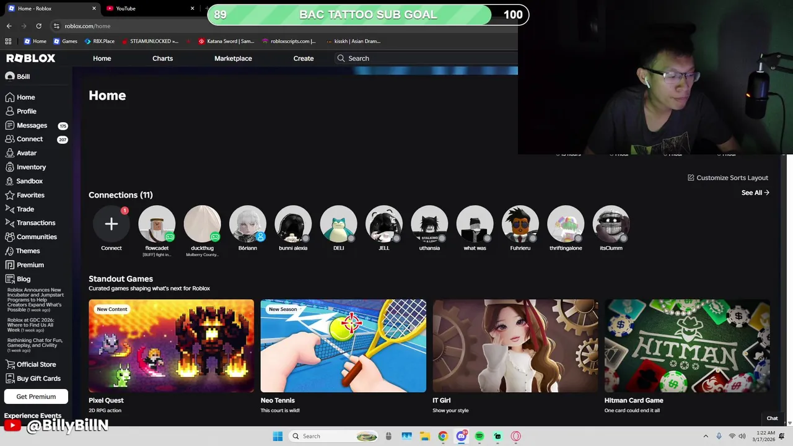Open duckthug's connection avatar
The image size is (793, 446).
[x=202, y=224]
